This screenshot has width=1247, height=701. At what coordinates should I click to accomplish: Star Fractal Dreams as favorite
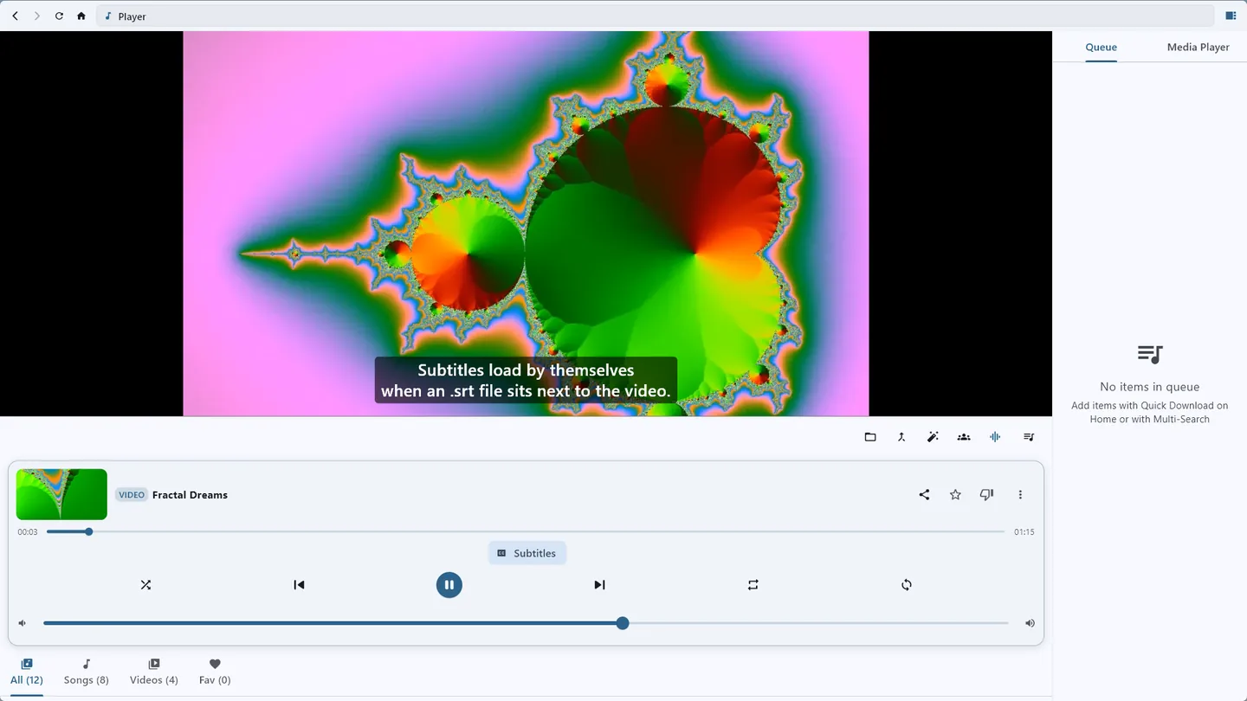click(955, 495)
